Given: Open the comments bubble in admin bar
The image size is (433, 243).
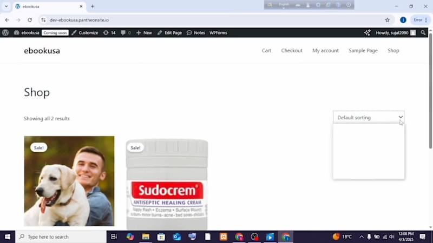Looking at the screenshot, I should pyautogui.click(x=126, y=32).
